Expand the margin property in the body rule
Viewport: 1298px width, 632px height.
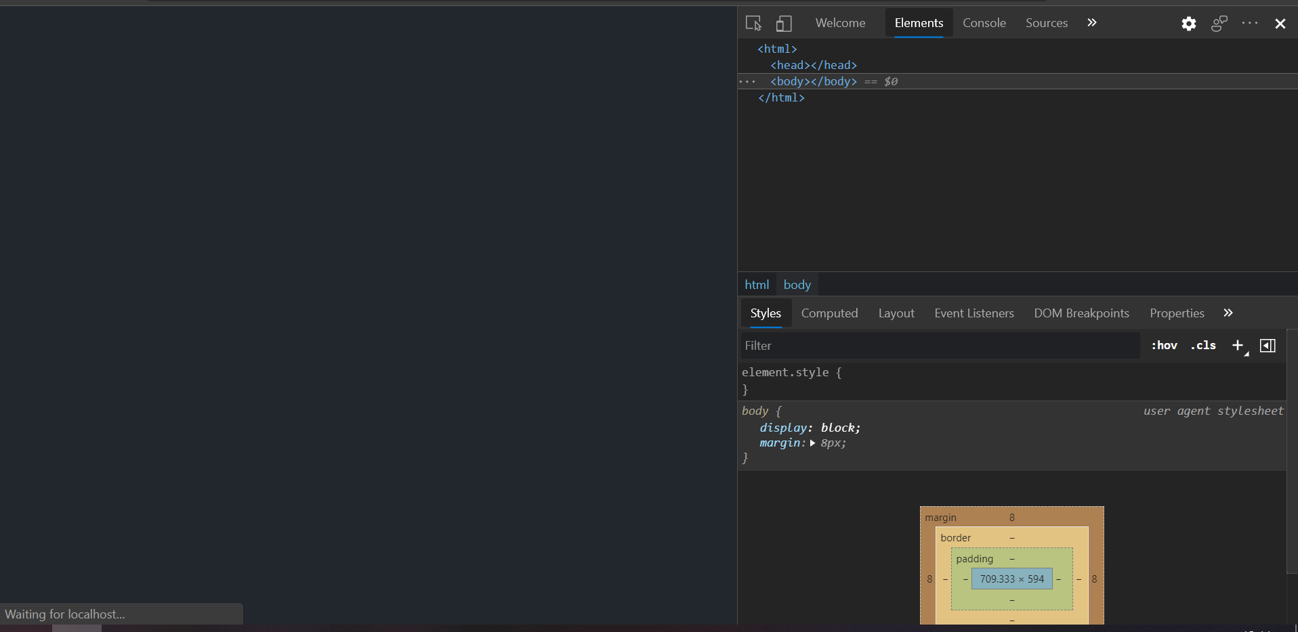point(812,443)
